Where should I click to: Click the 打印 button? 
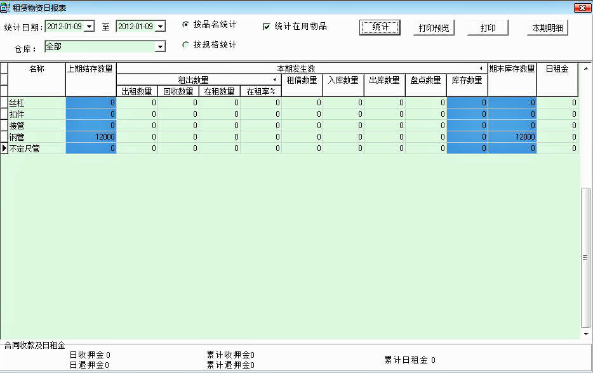[488, 28]
